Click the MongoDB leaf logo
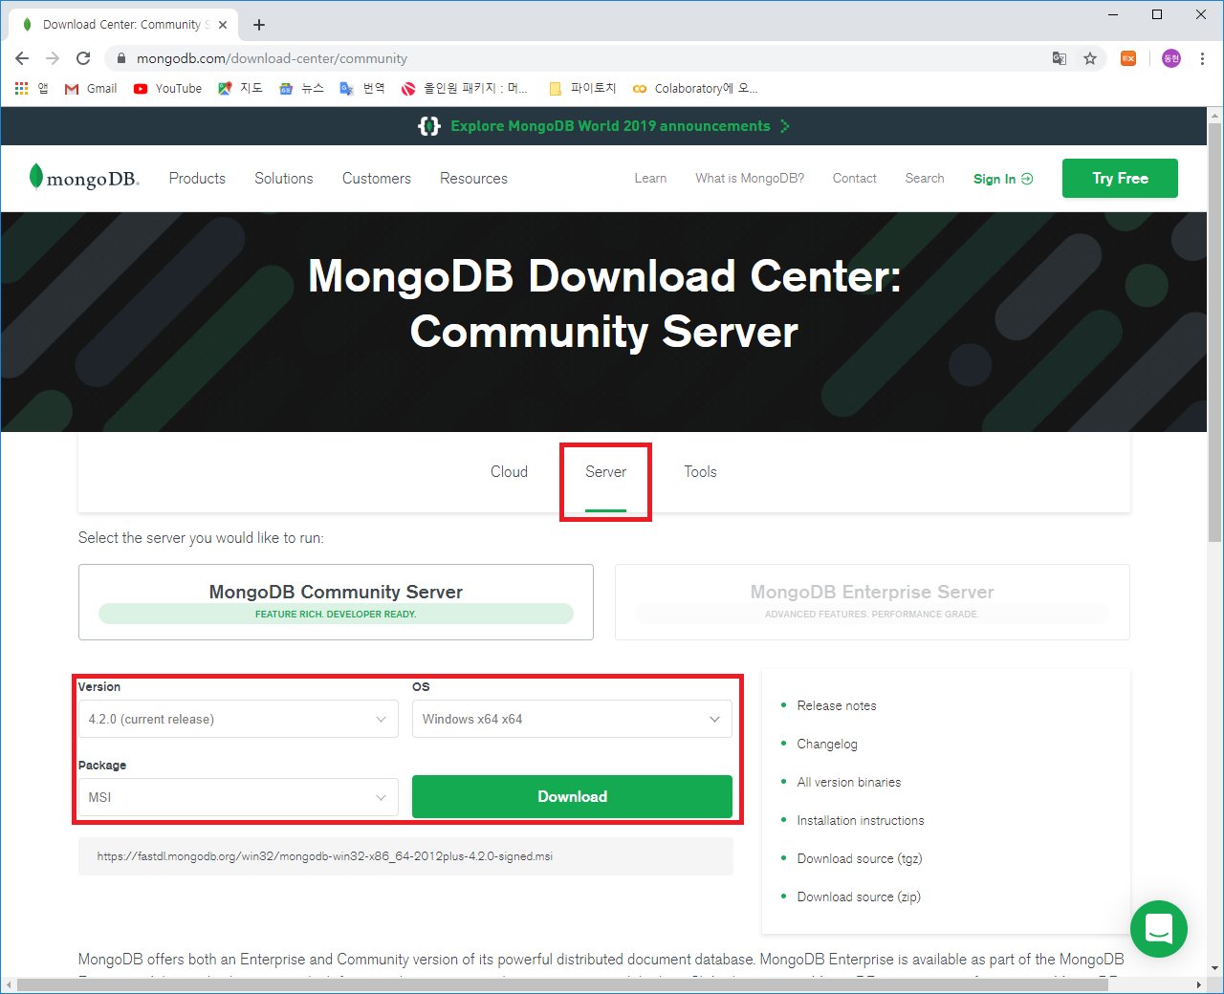Viewport: 1224px width, 994px height. (84, 178)
